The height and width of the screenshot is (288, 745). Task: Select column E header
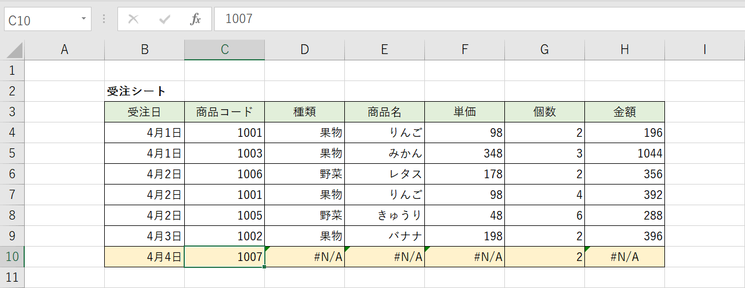385,50
